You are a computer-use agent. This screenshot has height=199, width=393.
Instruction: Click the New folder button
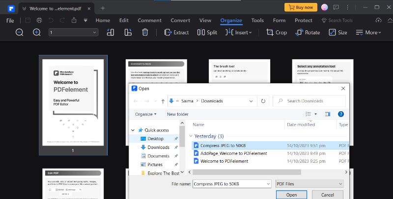[x=177, y=114]
